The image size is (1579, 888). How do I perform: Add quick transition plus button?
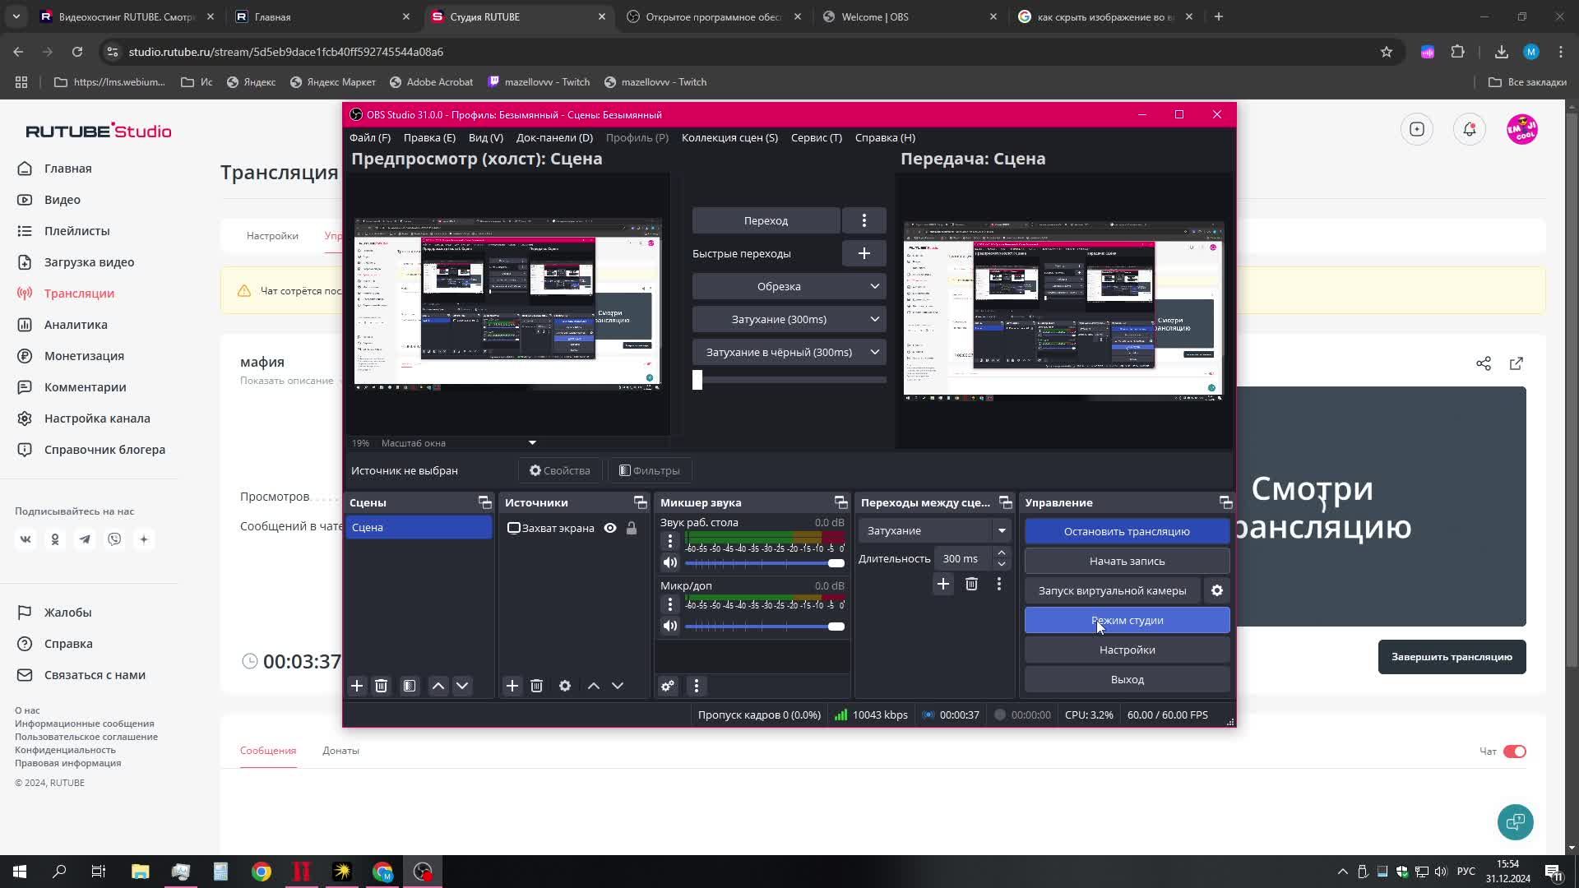click(x=864, y=253)
